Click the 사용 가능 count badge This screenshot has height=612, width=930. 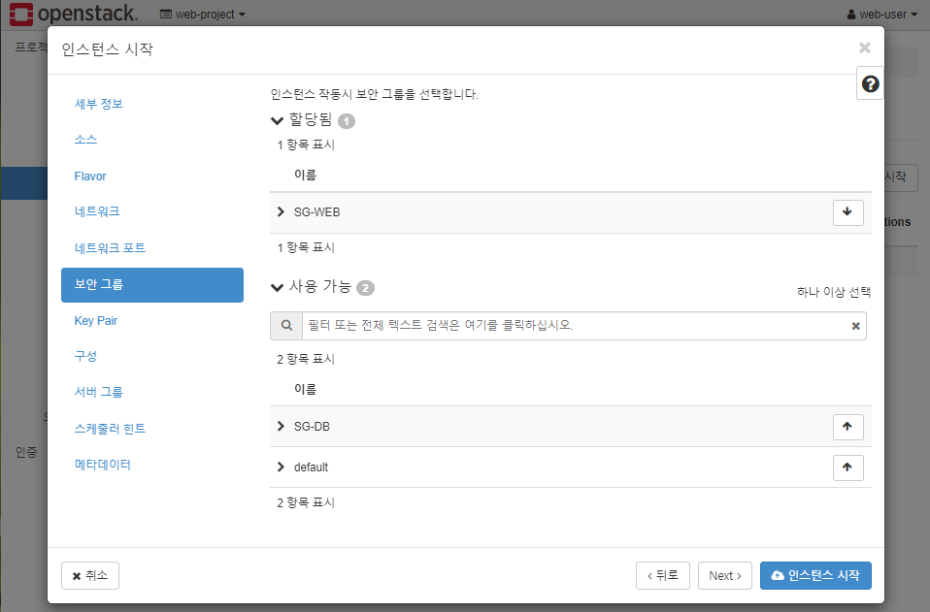[x=365, y=288]
